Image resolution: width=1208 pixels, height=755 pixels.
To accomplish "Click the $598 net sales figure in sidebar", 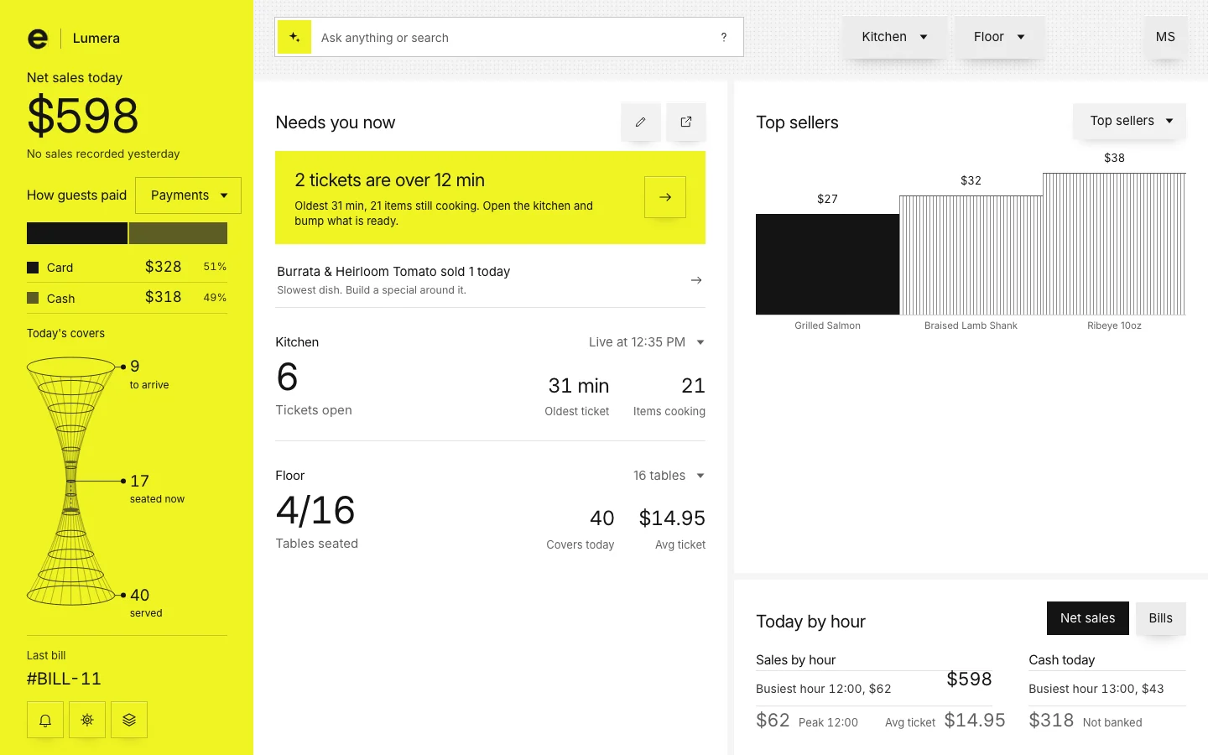I will pos(83,116).
